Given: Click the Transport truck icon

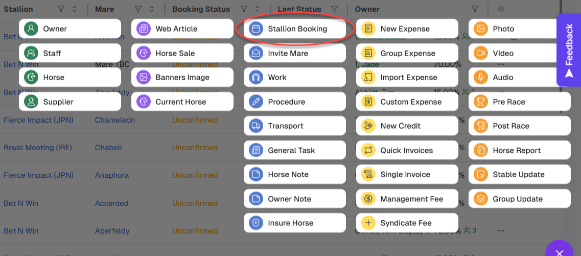Looking at the screenshot, I should (256, 126).
